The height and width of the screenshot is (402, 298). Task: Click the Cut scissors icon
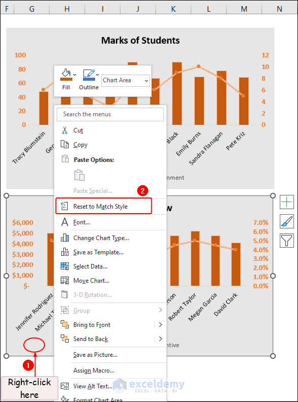pyautogui.click(x=65, y=130)
